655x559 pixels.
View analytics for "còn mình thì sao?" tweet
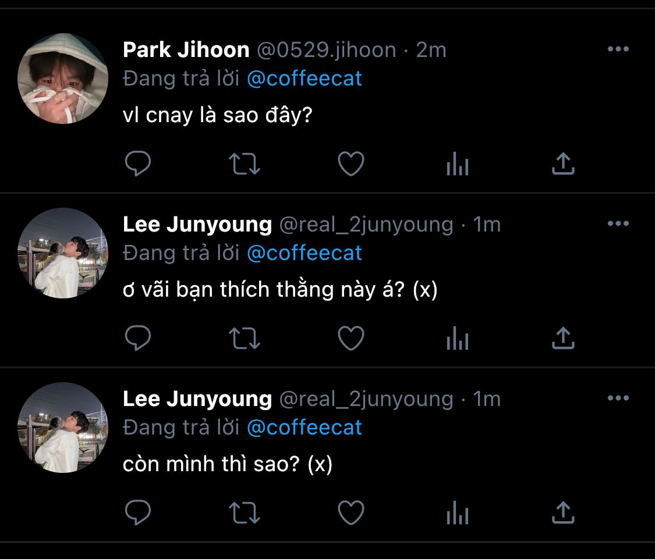(458, 514)
